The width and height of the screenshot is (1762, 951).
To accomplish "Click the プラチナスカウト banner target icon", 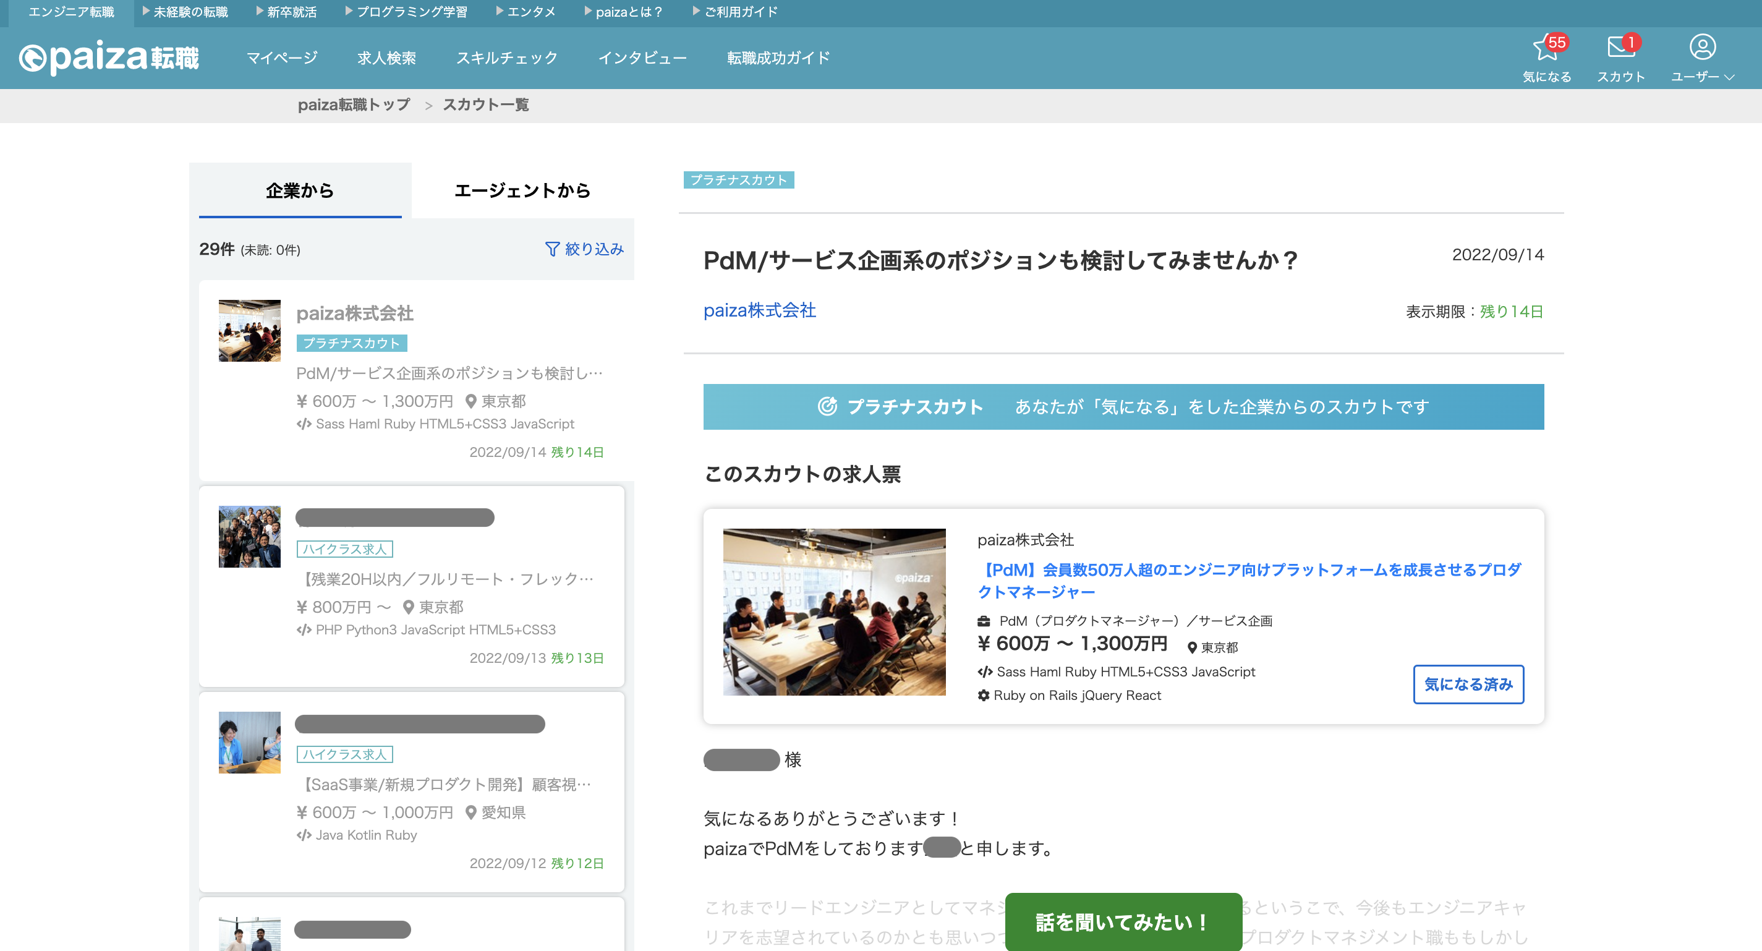I will point(828,406).
